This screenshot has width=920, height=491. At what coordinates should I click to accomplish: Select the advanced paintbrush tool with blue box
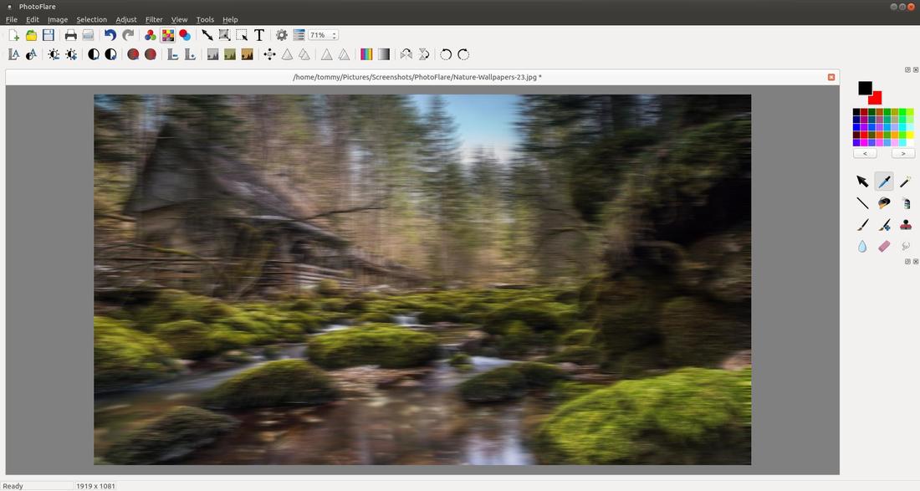pyautogui.click(x=884, y=225)
